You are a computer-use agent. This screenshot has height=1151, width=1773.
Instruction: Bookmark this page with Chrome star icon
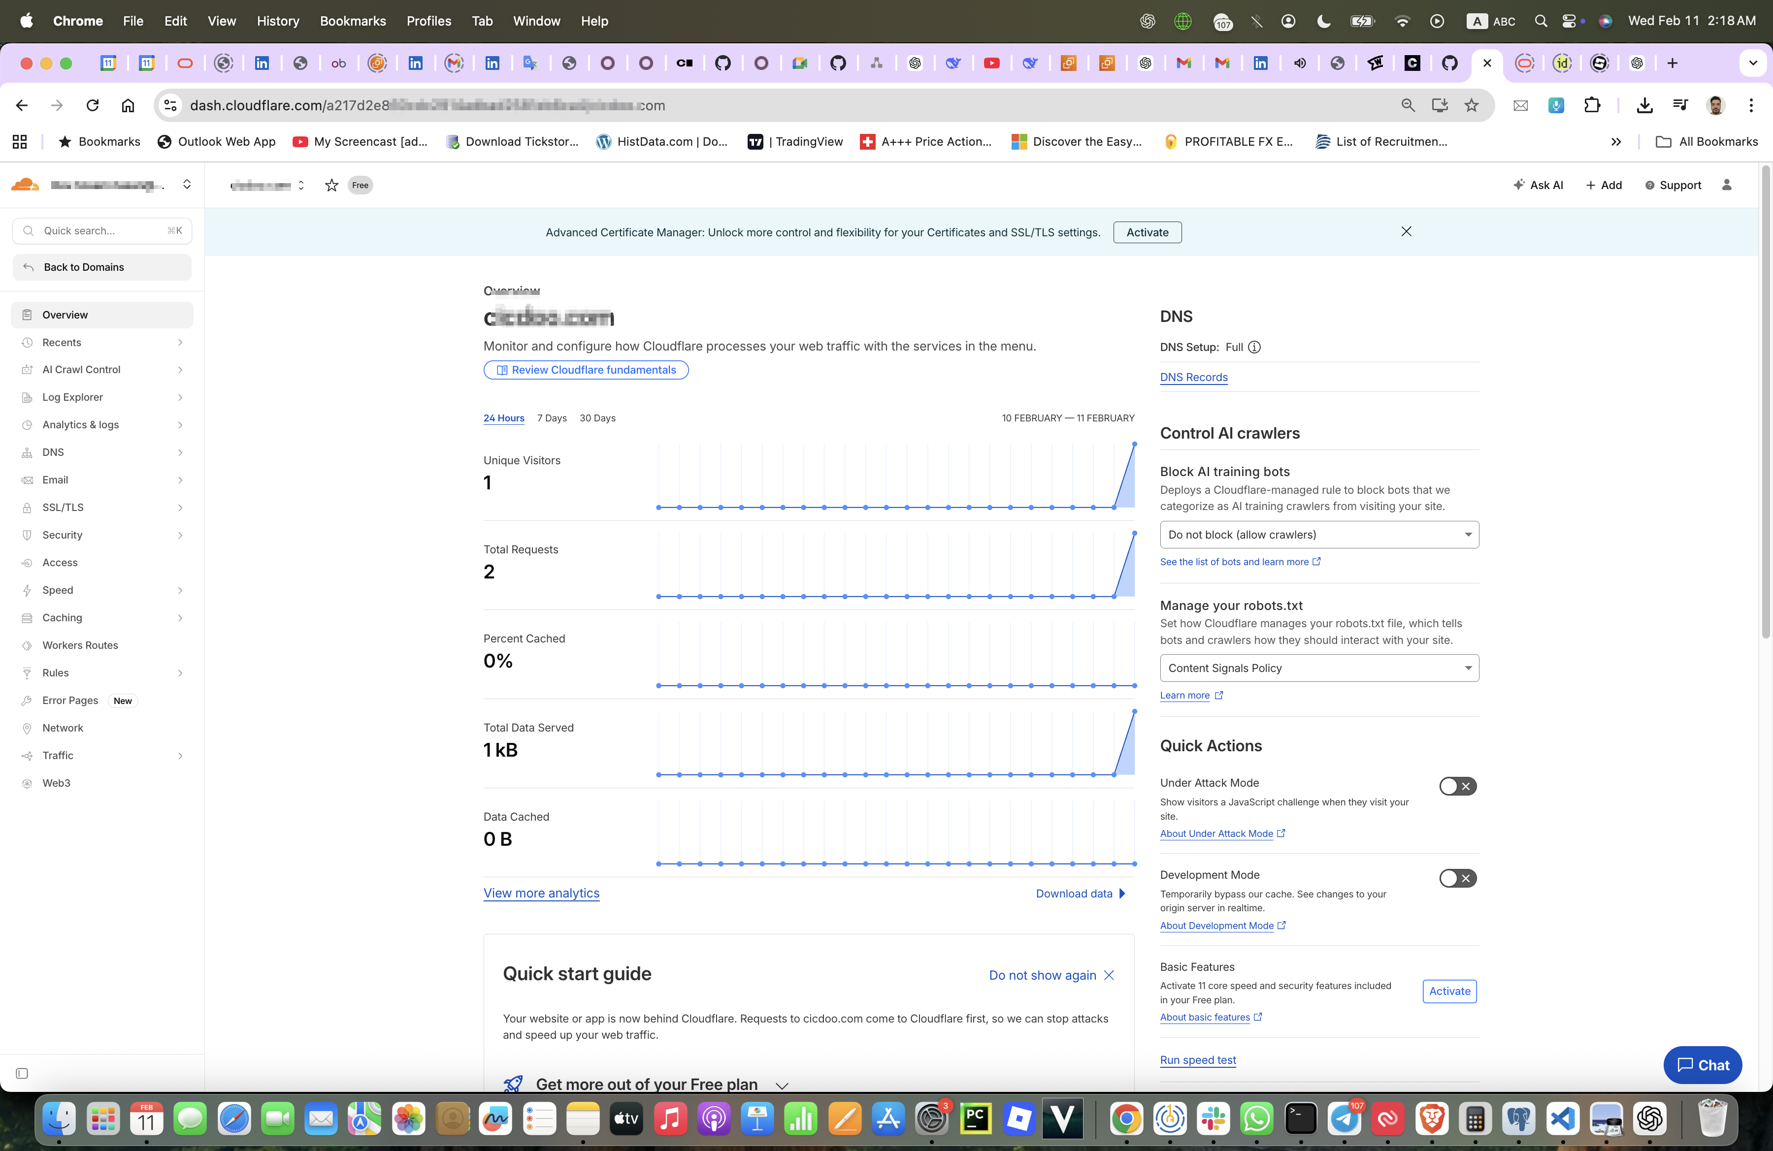1471,105
